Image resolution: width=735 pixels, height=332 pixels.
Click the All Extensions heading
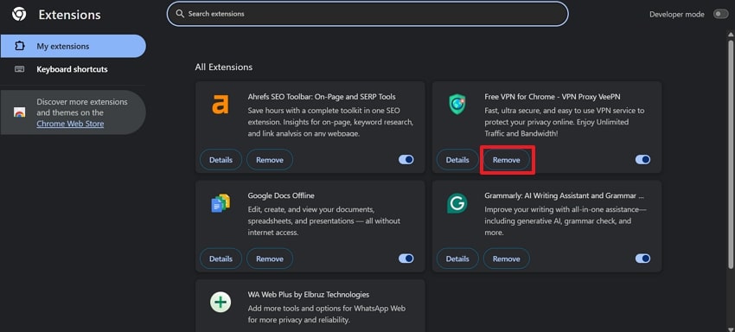click(x=224, y=67)
